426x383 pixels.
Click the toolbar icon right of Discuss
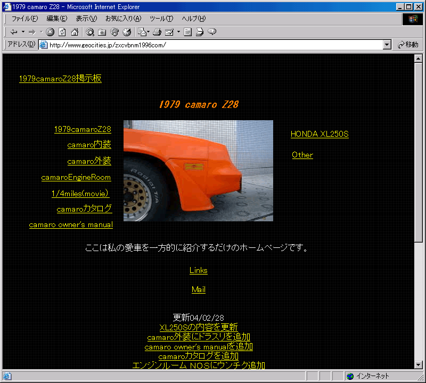click(200, 32)
